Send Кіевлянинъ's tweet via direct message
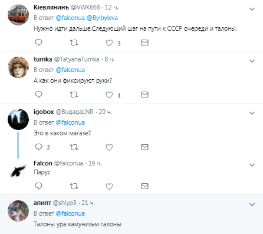263x234 pixels. [x=144, y=43]
